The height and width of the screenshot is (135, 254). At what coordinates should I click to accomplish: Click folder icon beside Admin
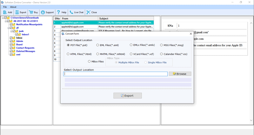pos(14,41)
